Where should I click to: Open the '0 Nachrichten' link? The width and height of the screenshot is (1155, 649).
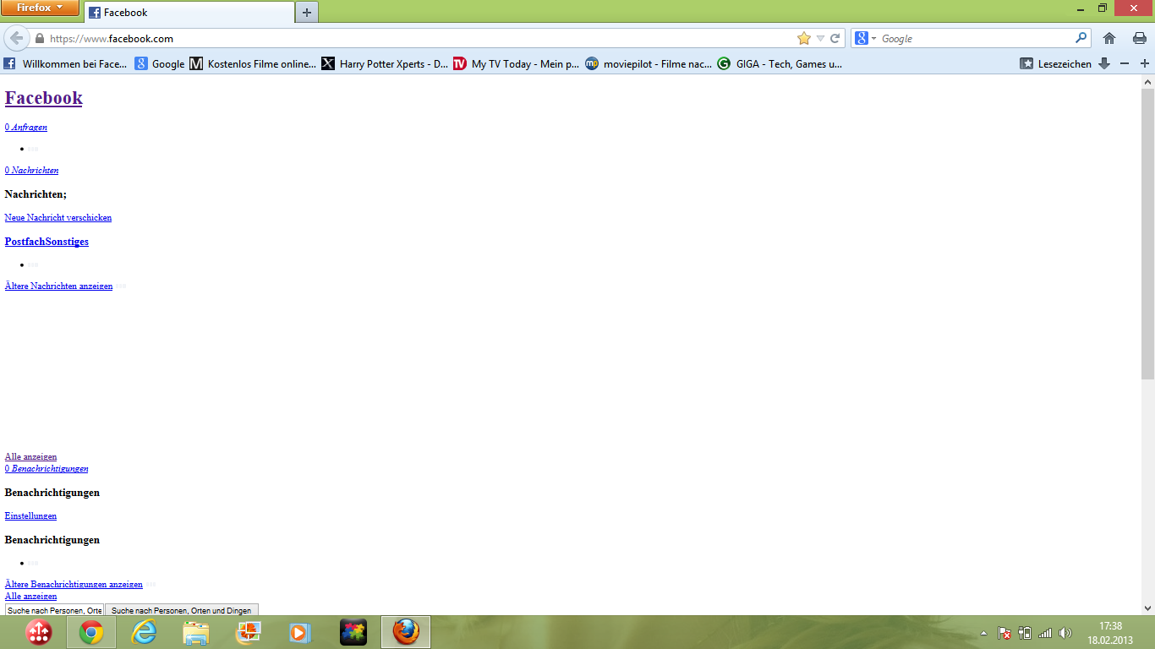32,170
